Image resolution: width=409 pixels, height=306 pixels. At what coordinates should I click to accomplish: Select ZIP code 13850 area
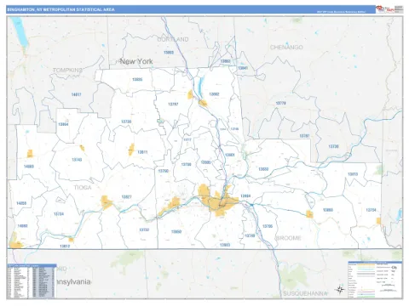176,231
